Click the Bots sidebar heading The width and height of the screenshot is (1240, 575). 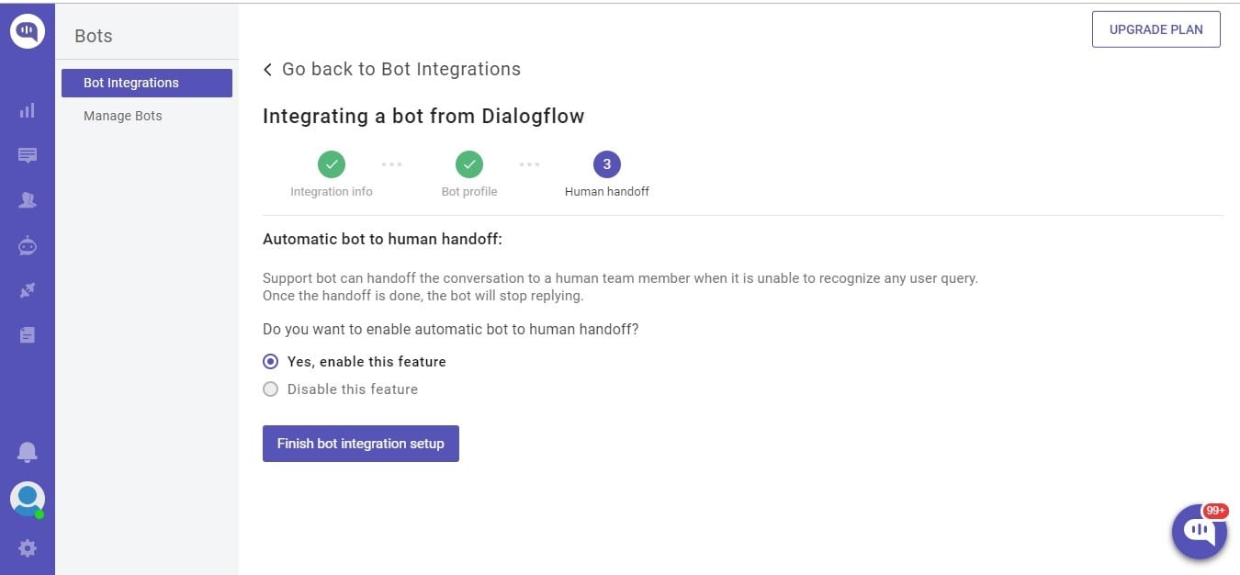click(94, 36)
